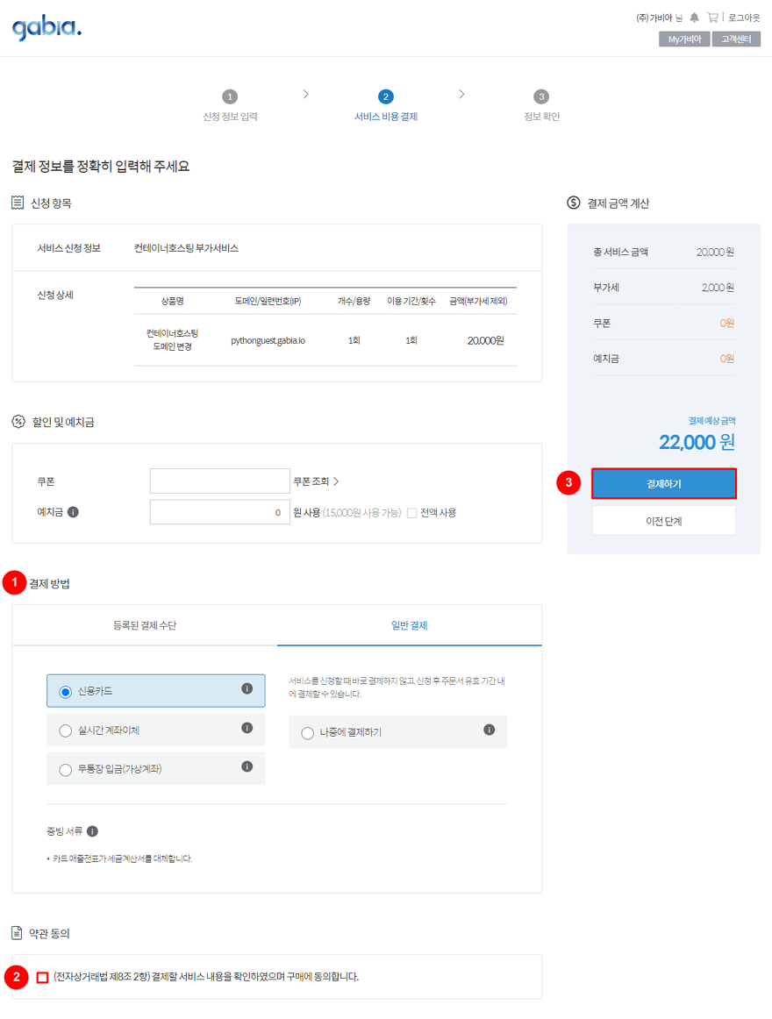Select 실시간 계좌이체 radio button
This screenshot has width=772, height=1019.
coord(66,730)
